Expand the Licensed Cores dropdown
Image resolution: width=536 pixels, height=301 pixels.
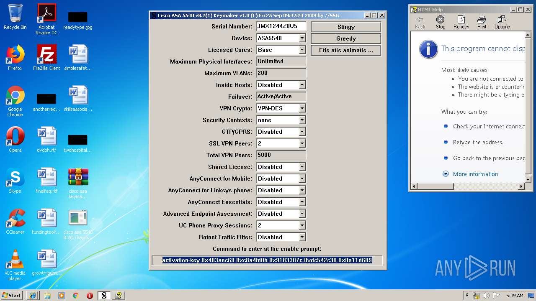click(x=302, y=50)
